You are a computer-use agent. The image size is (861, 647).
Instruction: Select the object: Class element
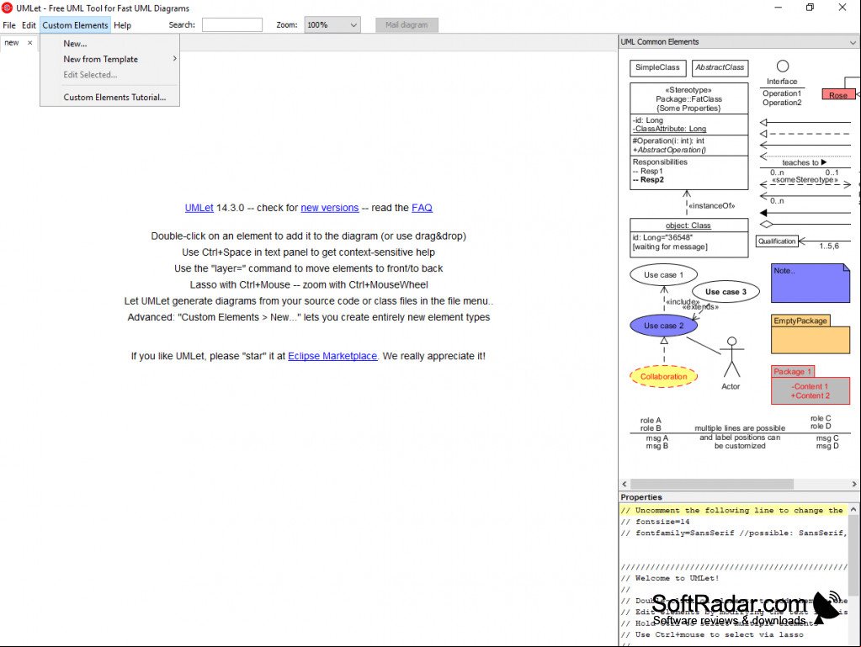[x=688, y=237]
